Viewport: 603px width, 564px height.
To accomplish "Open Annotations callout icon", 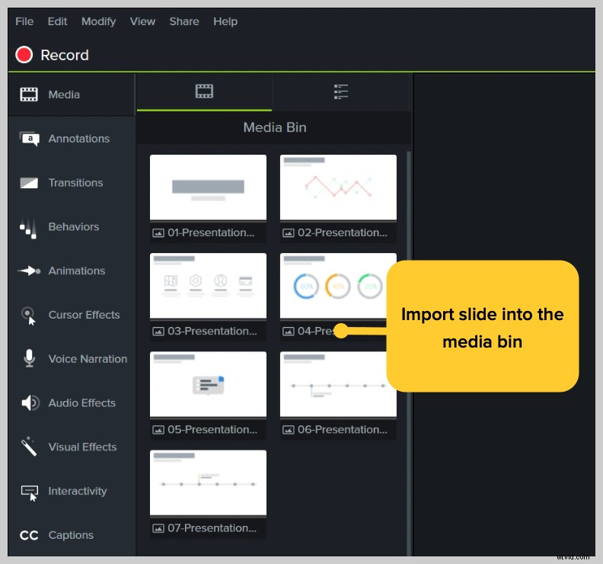I will point(29,139).
